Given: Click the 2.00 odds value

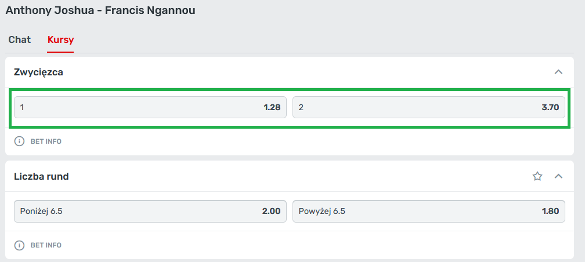Looking at the screenshot, I should tap(271, 212).
